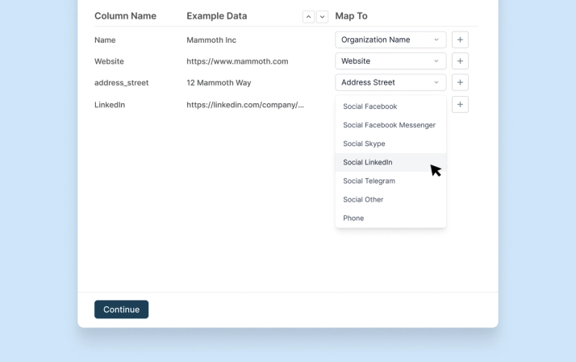The width and height of the screenshot is (576, 362).
Task: Click the Name column label
Action: pos(105,40)
